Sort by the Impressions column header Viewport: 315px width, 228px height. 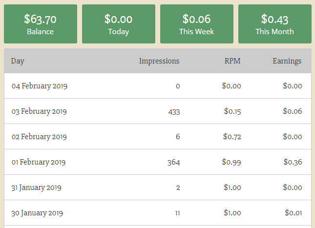coord(159,62)
